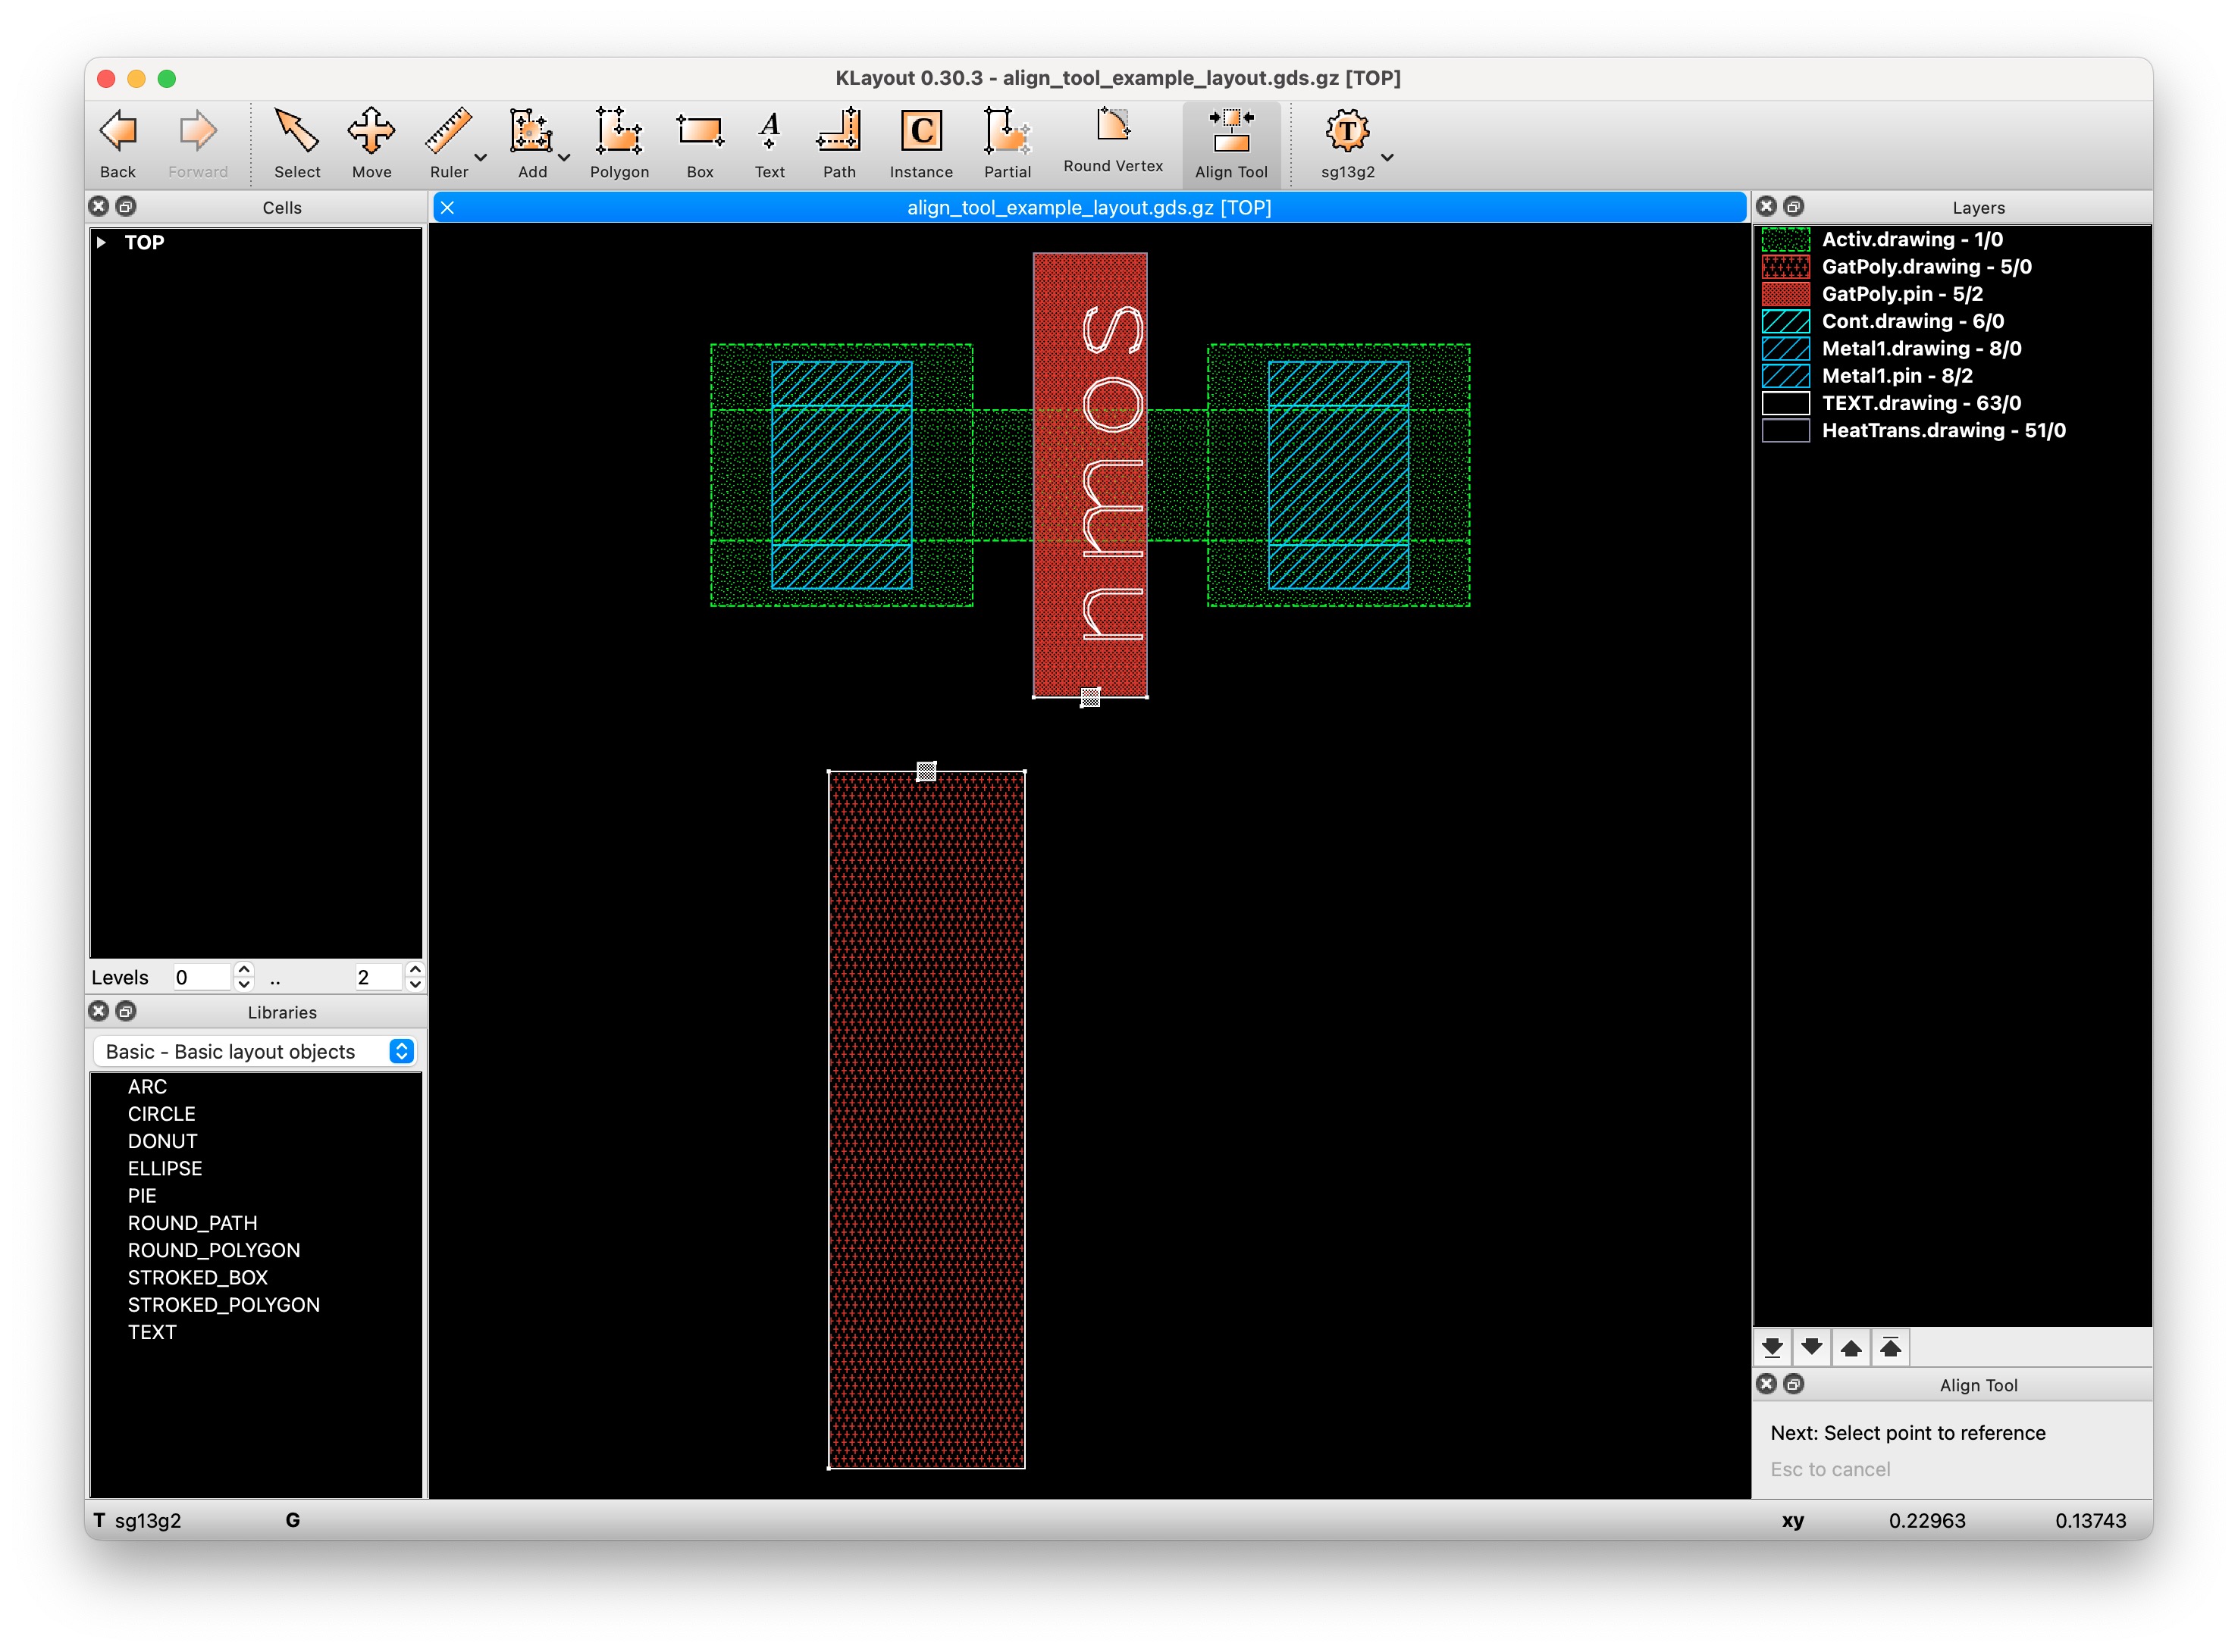This screenshot has width=2238, height=1652.
Task: Expand the TOP cell tree item
Action: click(x=101, y=242)
